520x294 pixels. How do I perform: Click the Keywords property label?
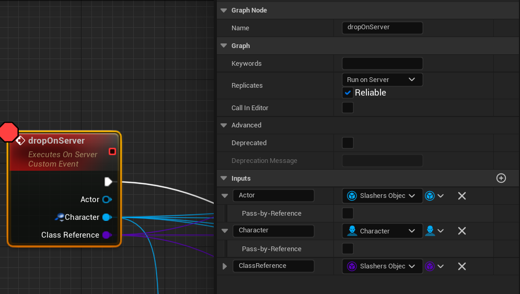point(246,64)
